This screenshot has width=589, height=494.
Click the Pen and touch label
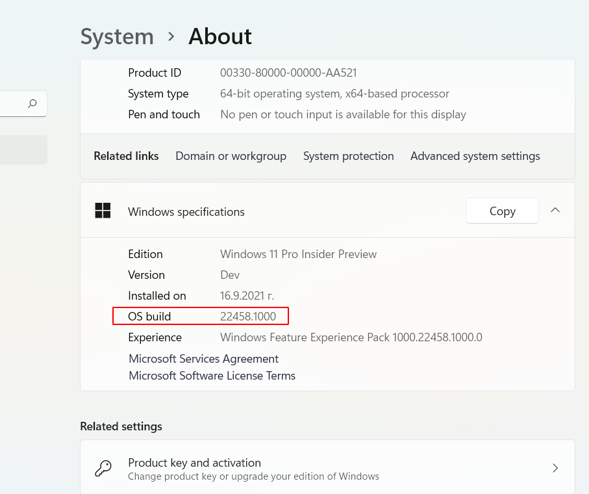[164, 114]
